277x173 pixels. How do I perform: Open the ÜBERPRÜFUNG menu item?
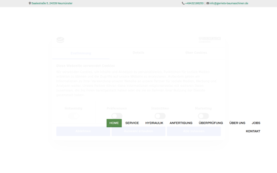click(x=211, y=123)
